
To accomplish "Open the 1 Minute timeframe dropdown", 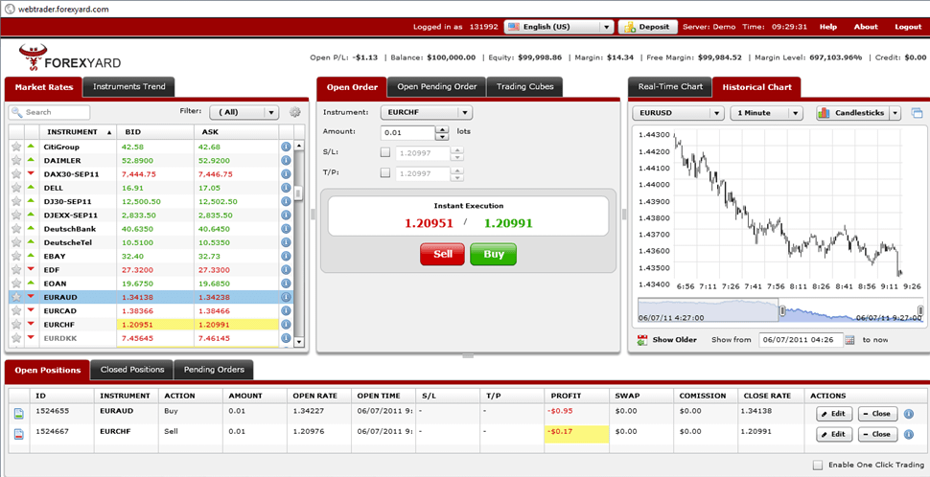I will pos(766,113).
